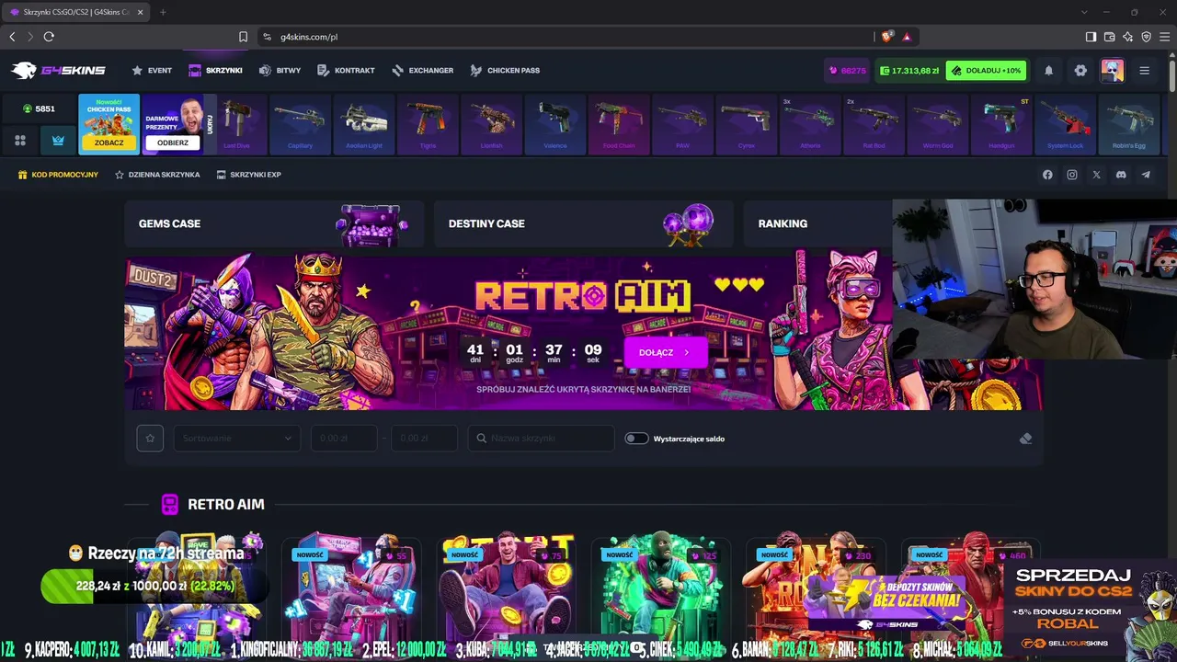This screenshot has height=662, width=1177.
Task: View the Food Chain skin drop
Action: coord(619,124)
